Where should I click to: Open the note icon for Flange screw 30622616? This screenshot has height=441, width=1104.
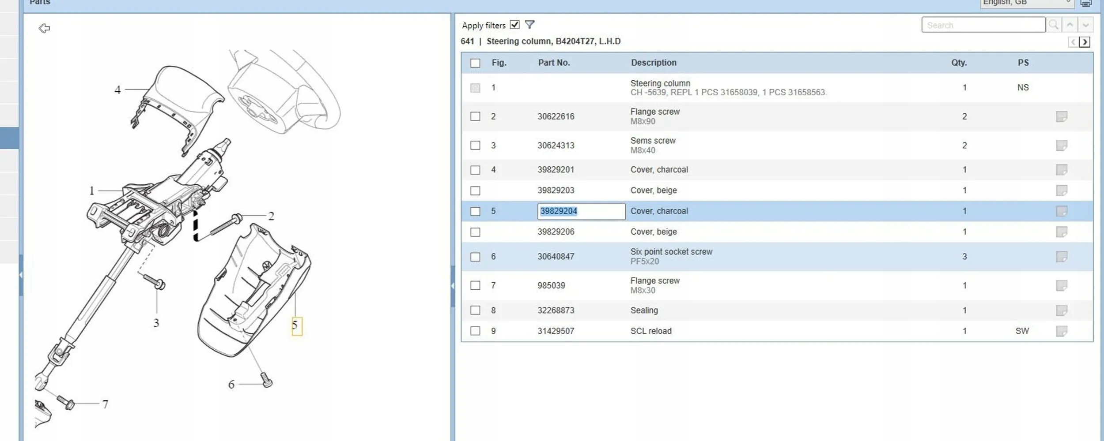pos(1062,117)
